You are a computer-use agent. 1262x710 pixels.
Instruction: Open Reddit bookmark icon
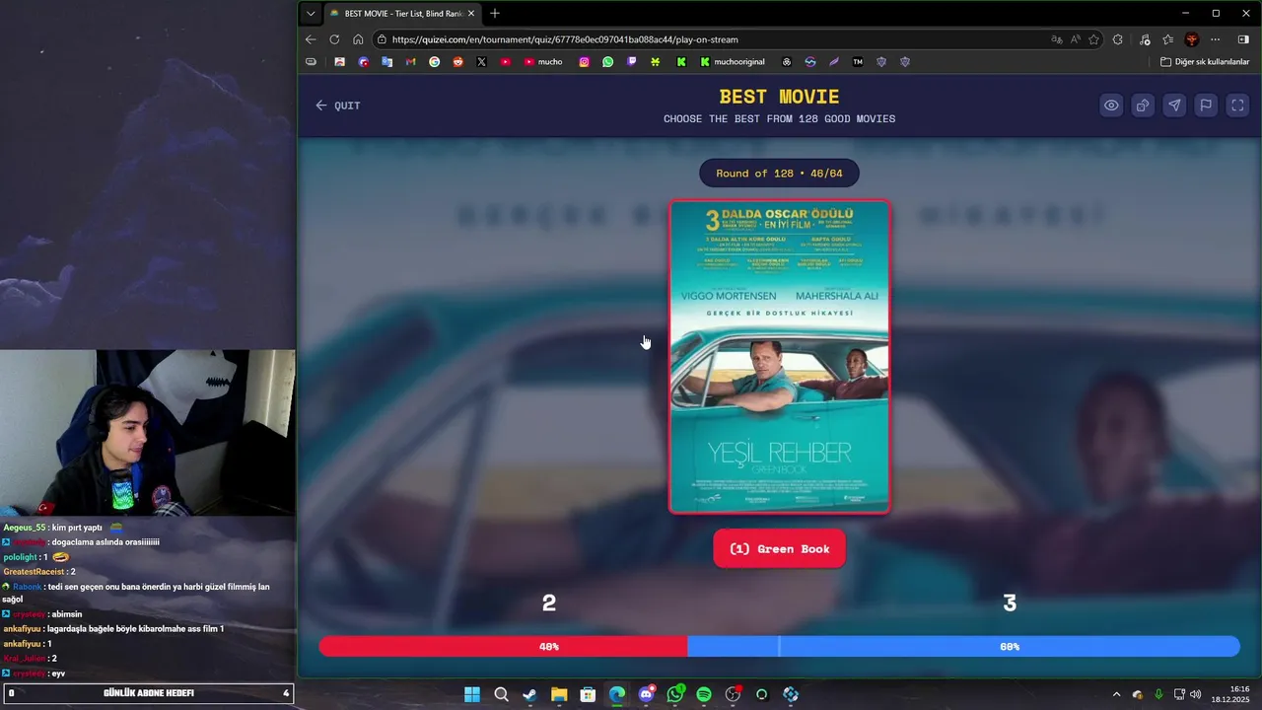coord(457,61)
